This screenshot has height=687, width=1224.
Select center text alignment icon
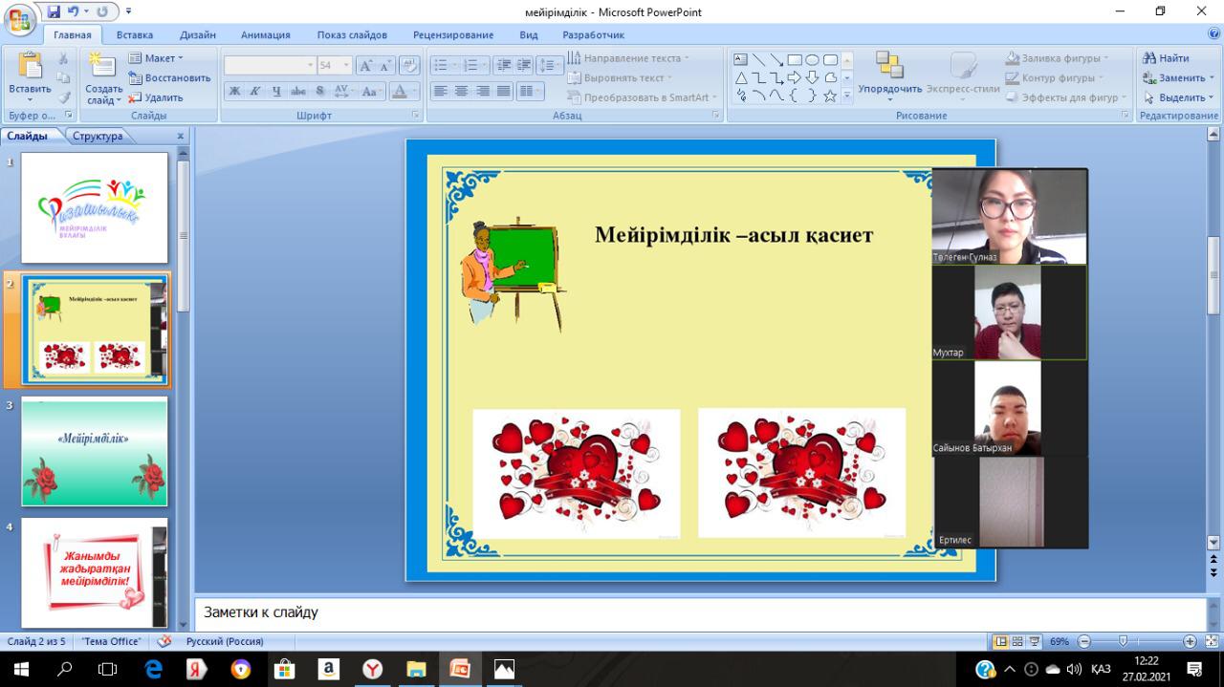click(461, 92)
